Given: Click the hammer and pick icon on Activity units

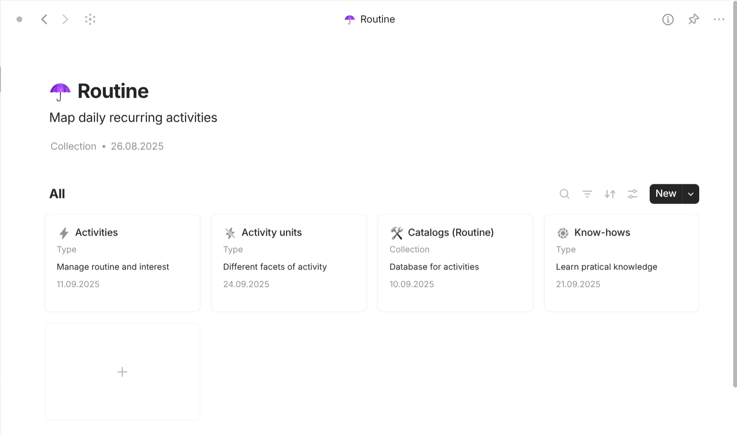Looking at the screenshot, I should 229,232.
